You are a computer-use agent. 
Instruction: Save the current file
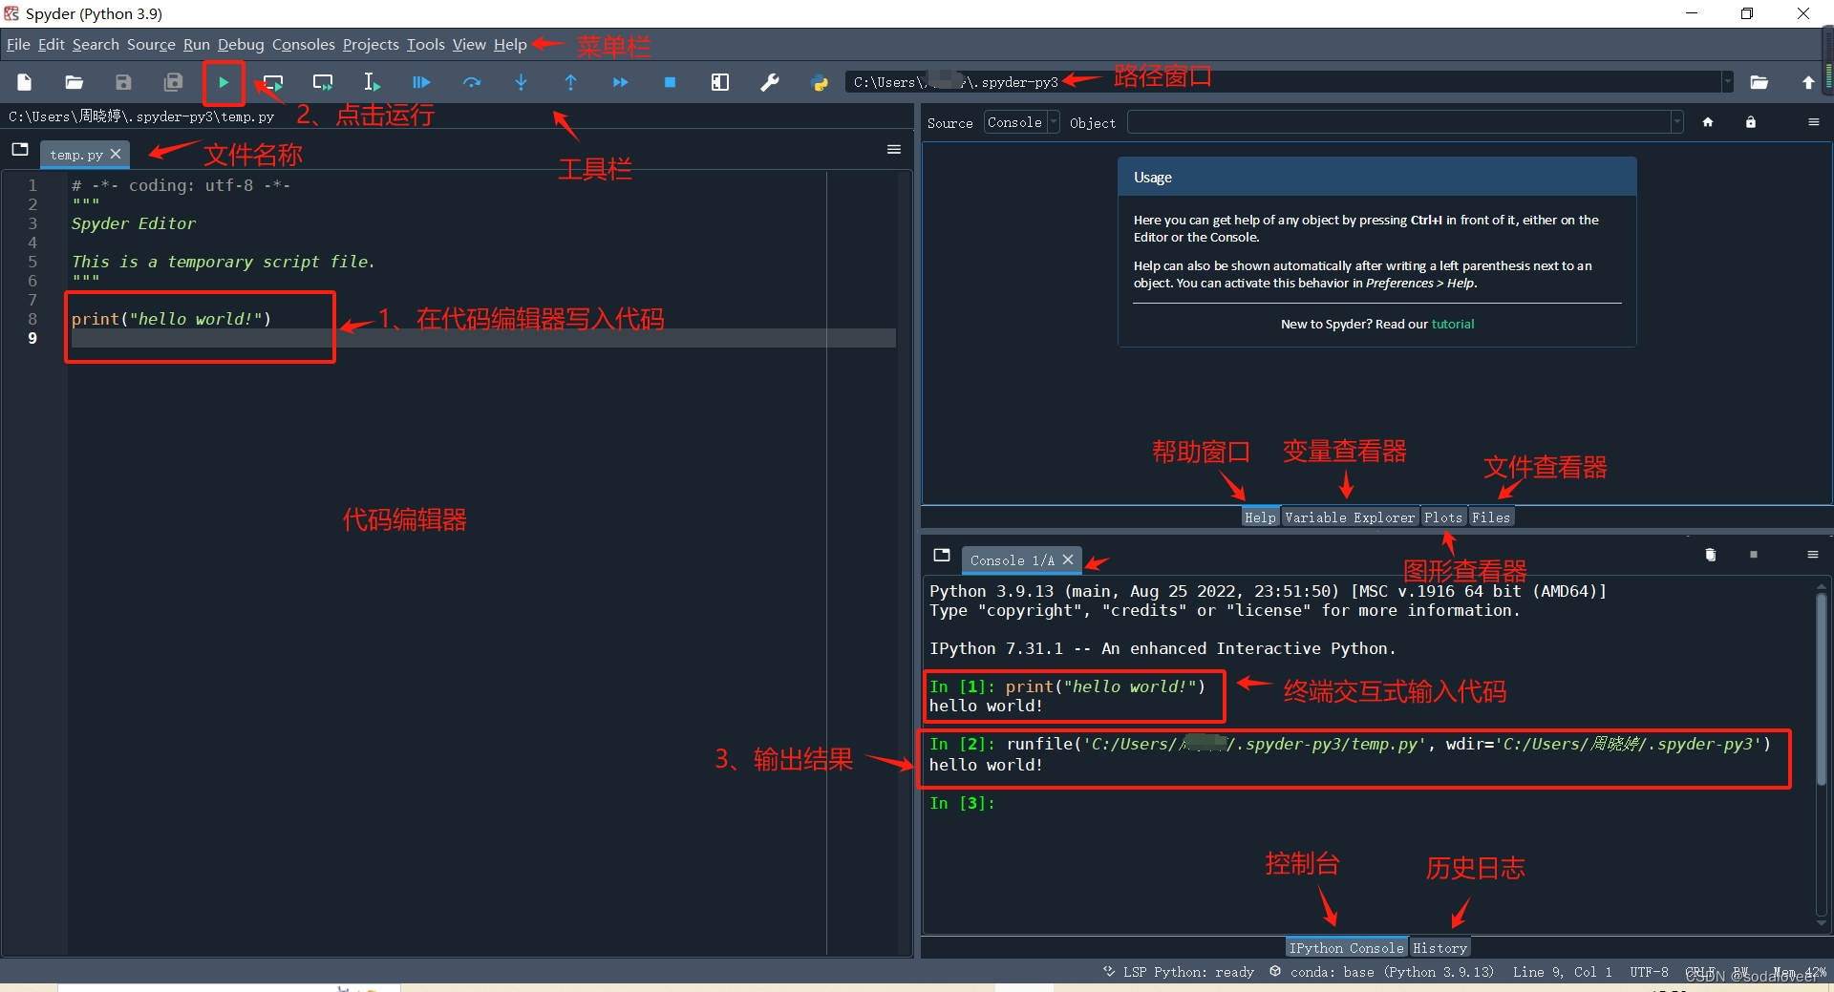click(123, 82)
